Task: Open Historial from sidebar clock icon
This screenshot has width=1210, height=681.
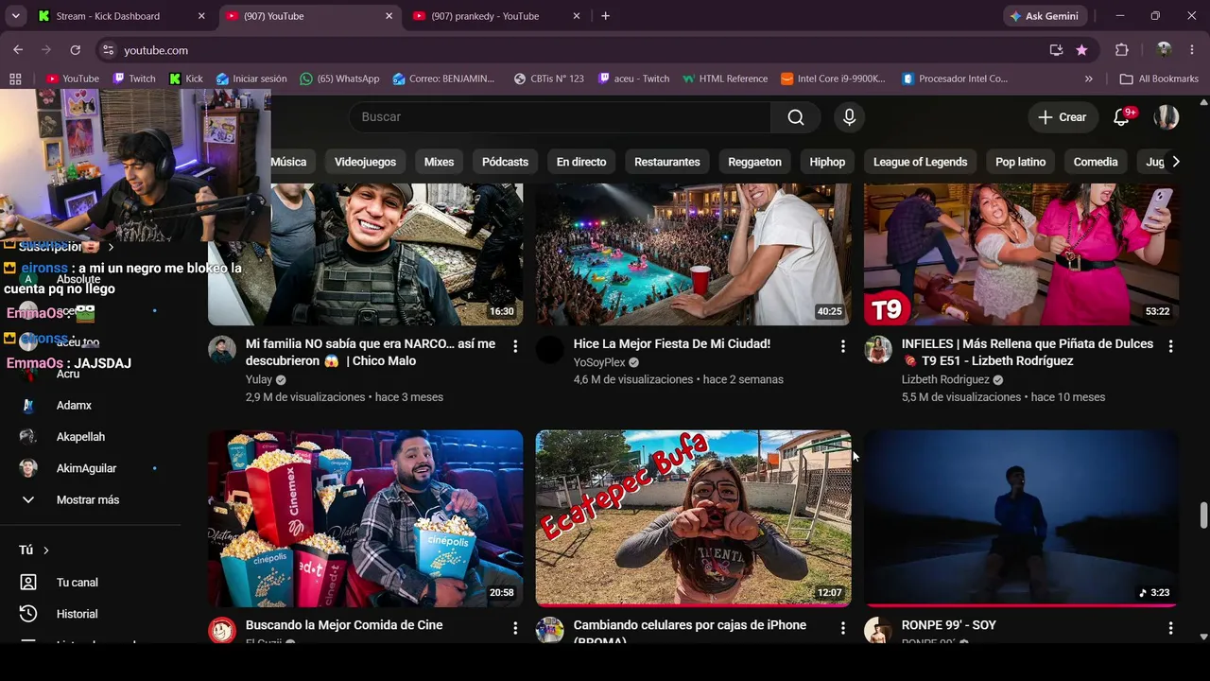Action: pyautogui.click(x=28, y=614)
